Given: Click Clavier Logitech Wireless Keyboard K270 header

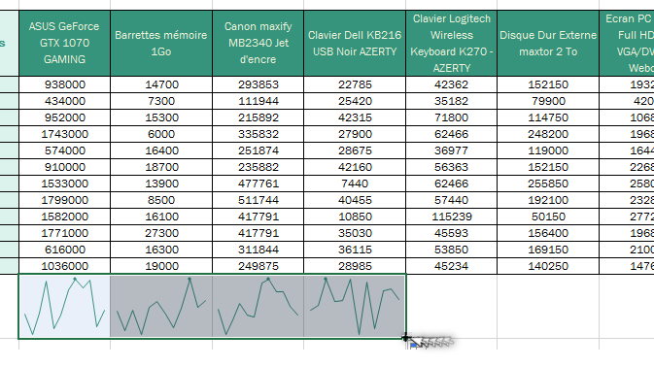Looking at the screenshot, I should tap(452, 43).
